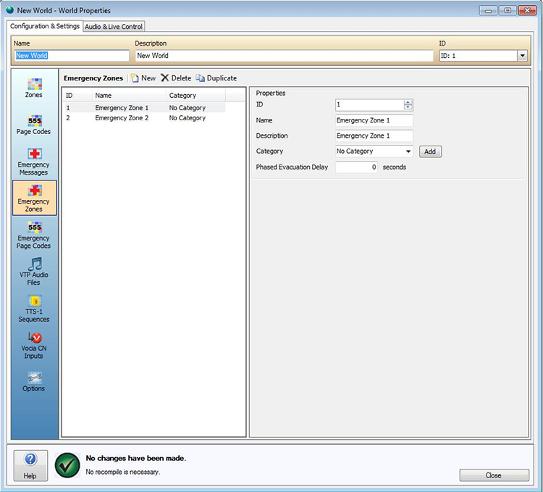Screen dimensions: 543x492
Task: Duplicate the selected emergency zone
Action: (x=216, y=78)
